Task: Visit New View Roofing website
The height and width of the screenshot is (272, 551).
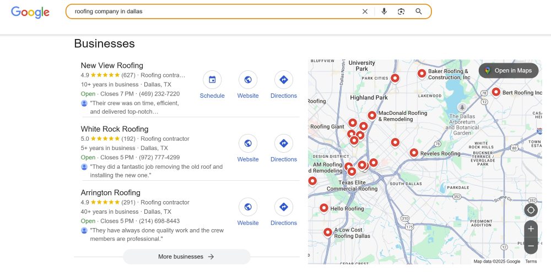Action: point(248,80)
